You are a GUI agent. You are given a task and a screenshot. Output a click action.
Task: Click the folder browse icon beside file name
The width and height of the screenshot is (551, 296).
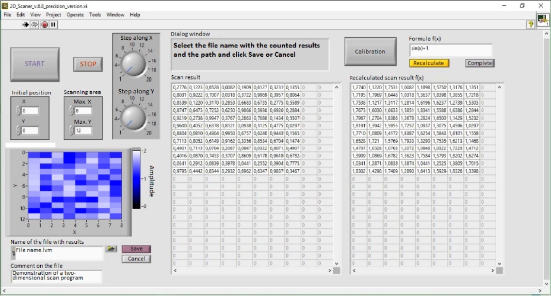111,249
